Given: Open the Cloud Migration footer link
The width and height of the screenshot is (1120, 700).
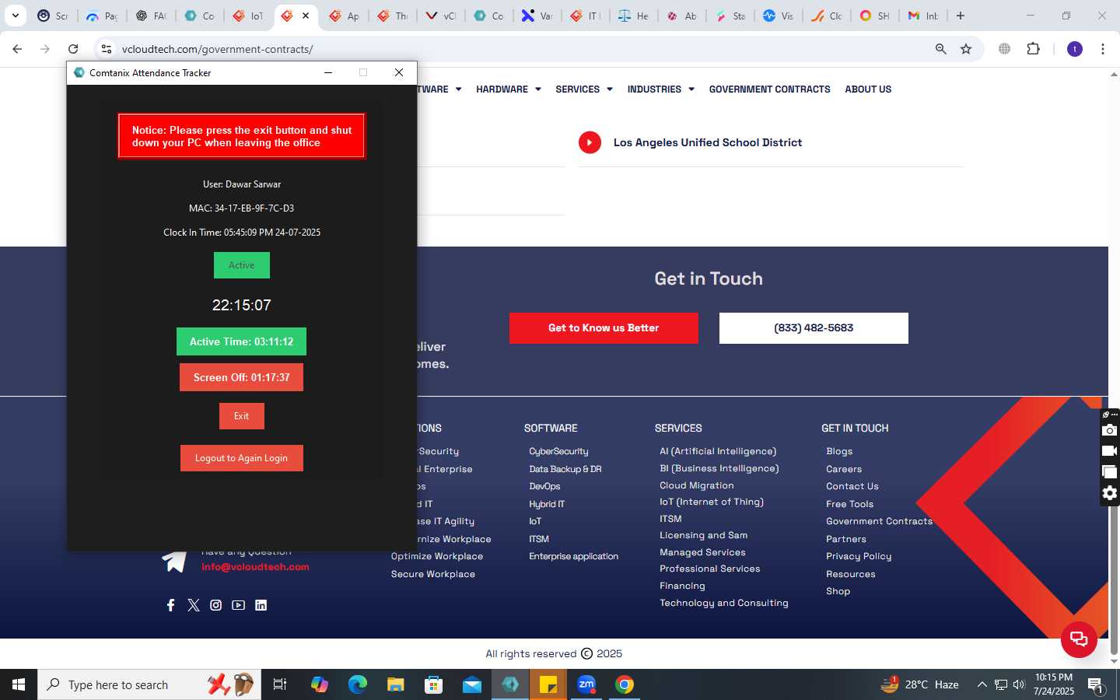Looking at the screenshot, I should tap(697, 485).
